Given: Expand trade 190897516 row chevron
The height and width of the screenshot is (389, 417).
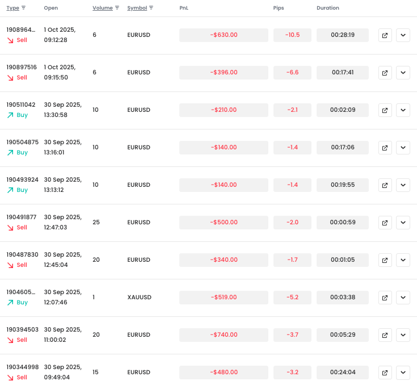Looking at the screenshot, I should [403, 73].
